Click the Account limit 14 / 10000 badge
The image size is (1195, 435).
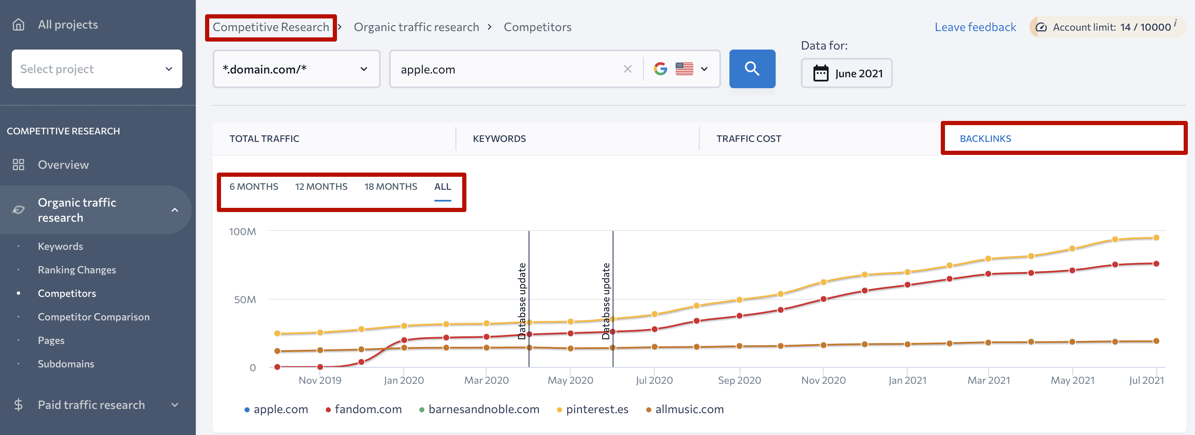pos(1107,27)
